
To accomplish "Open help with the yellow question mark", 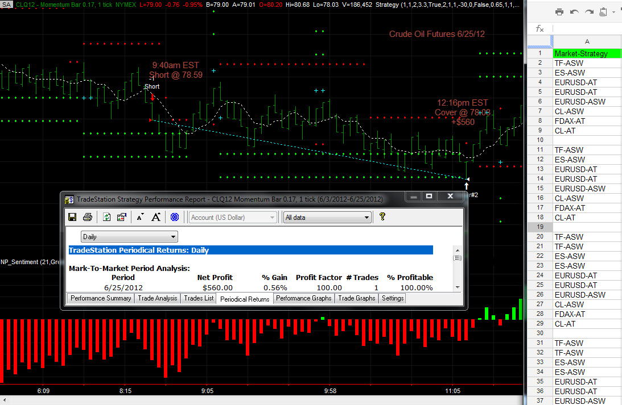I will point(382,216).
